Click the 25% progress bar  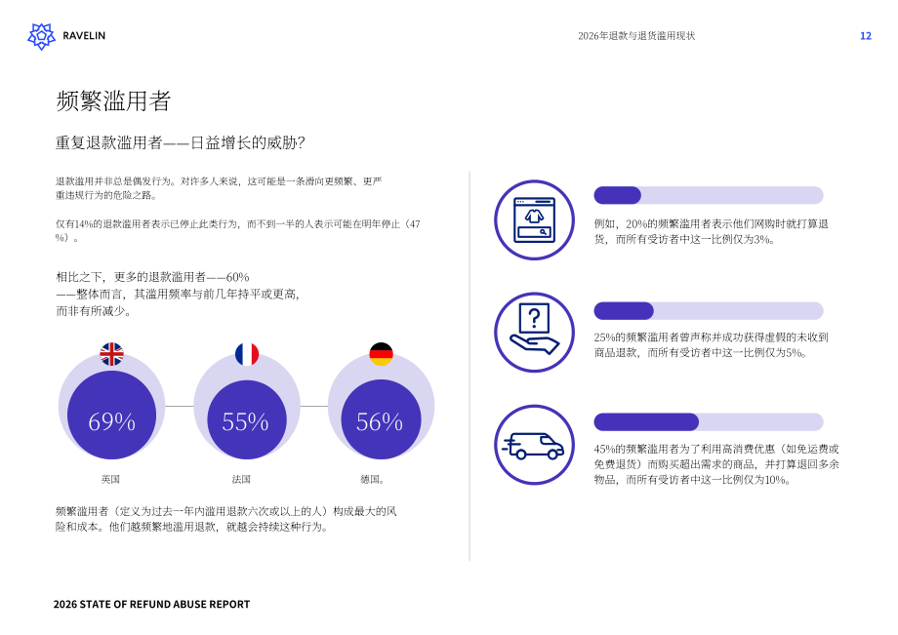click(709, 310)
